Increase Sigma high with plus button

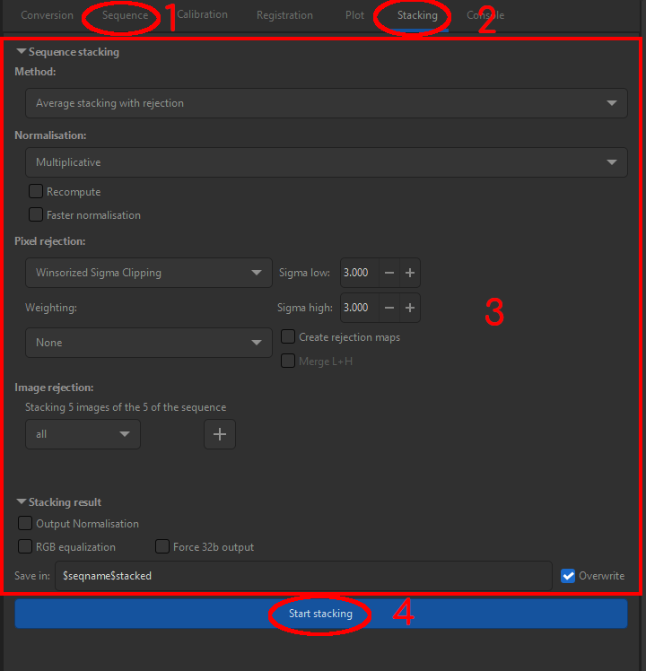point(409,308)
